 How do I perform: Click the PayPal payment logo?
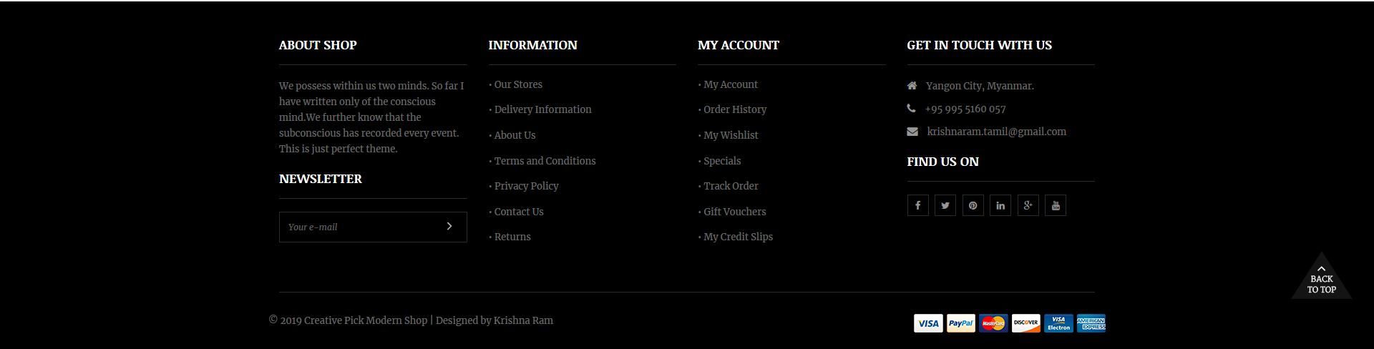pyautogui.click(x=961, y=323)
